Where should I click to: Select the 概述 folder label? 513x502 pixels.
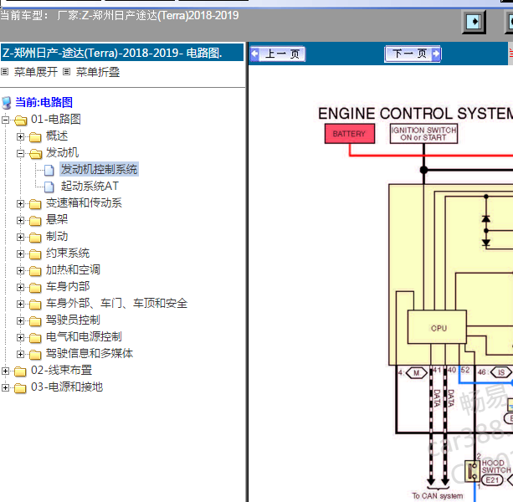point(57,136)
